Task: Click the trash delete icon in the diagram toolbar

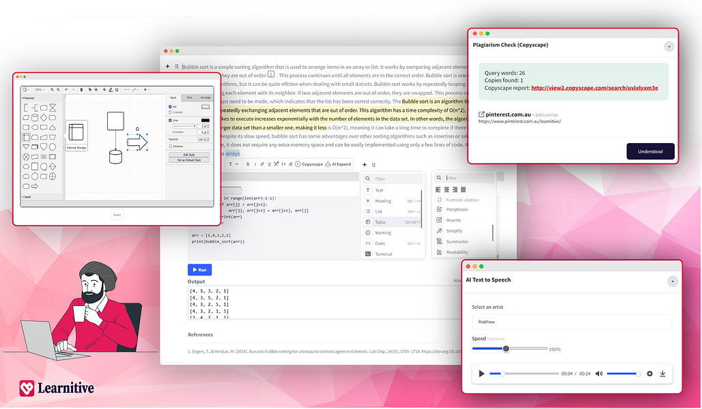Action: (81, 90)
